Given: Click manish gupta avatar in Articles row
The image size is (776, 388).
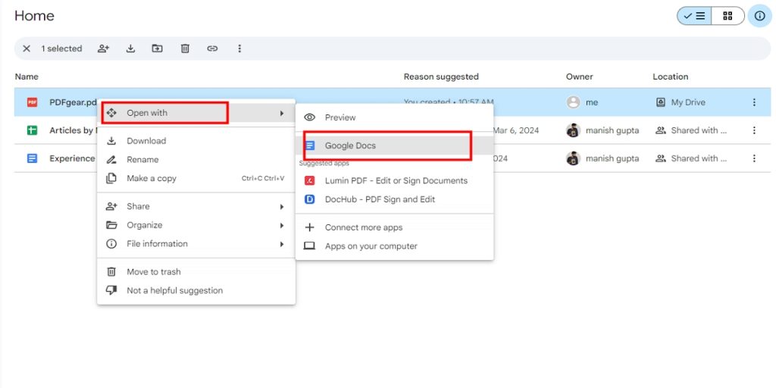Looking at the screenshot, I should (573, 130).
